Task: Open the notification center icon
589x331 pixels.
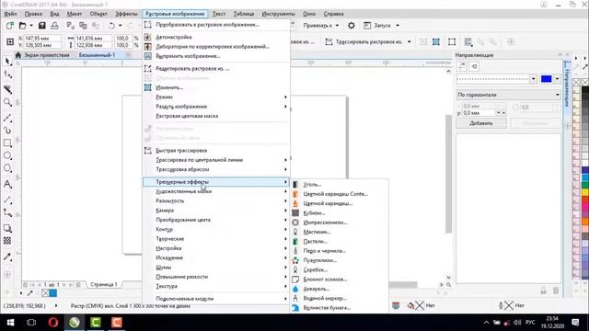Action: coord(575,323)
